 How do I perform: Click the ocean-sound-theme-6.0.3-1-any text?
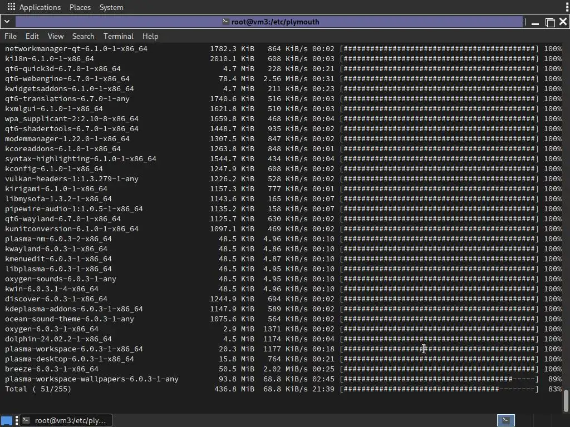pyautogui.click(x=70, y=319)
